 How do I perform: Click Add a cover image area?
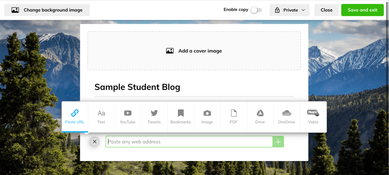click(x=194, y=51)
